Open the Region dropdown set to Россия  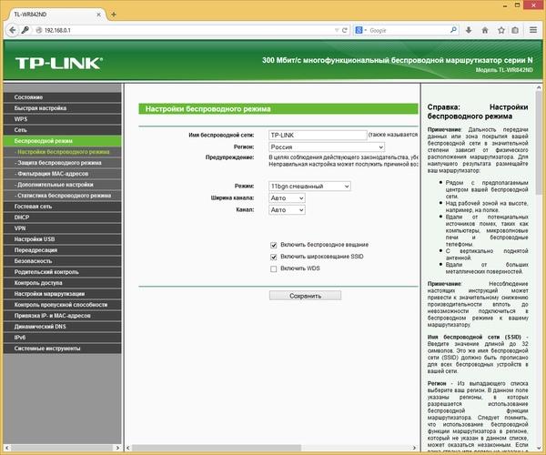(x=327, y=147)
